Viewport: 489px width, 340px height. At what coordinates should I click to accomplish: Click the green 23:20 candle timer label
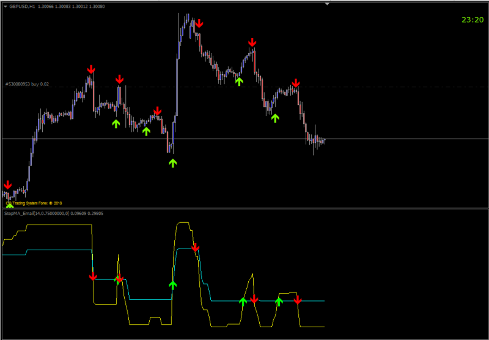click(x=472, y=20)
